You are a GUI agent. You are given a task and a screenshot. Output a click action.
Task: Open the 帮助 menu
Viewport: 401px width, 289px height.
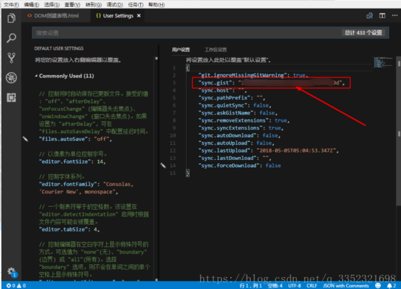pyautogui.click(x=156, y=5)
